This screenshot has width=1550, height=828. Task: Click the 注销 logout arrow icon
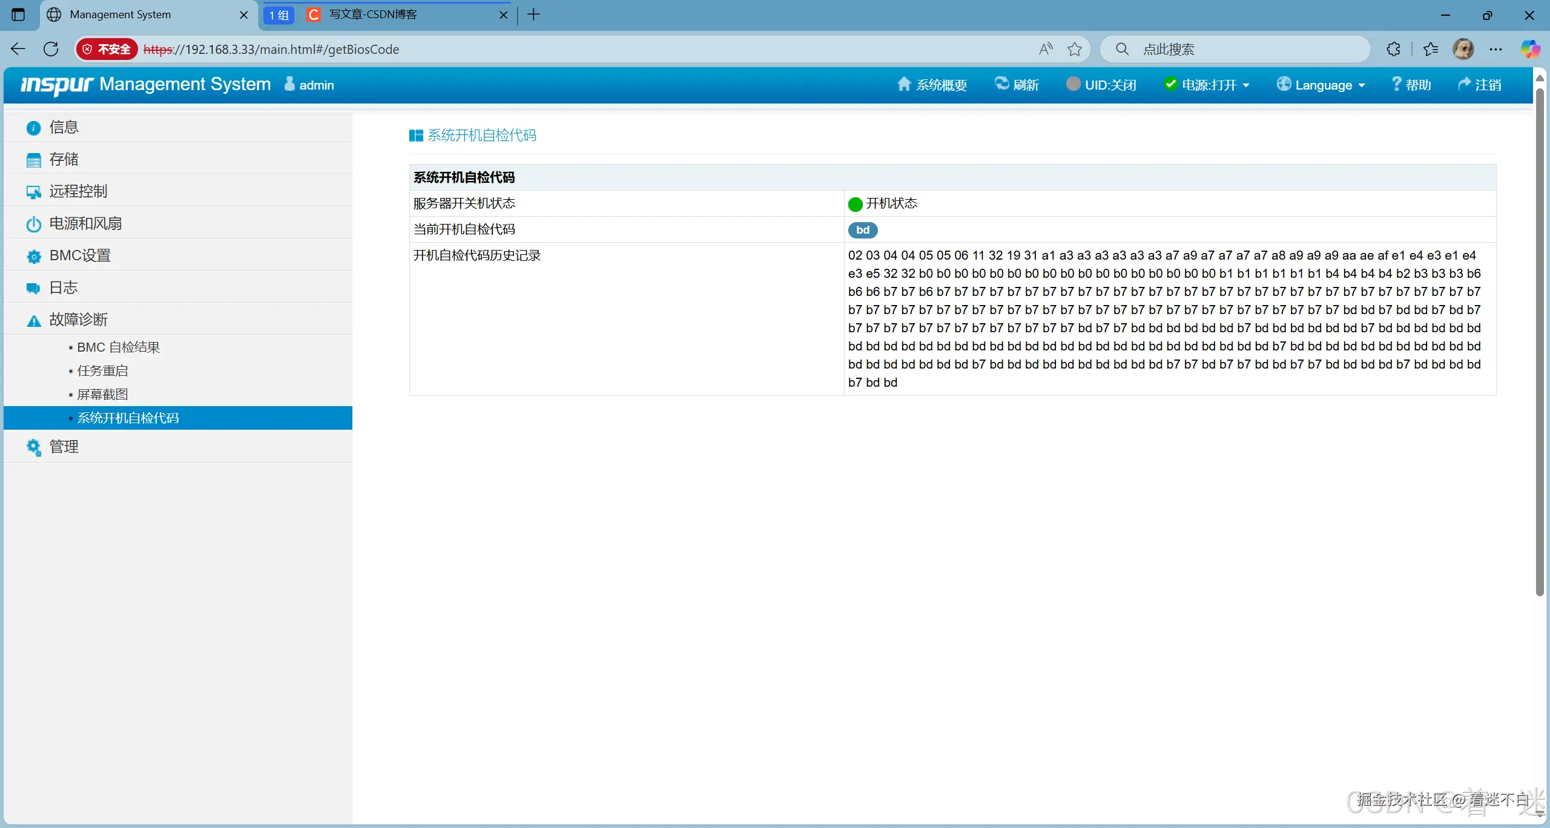1464,84
